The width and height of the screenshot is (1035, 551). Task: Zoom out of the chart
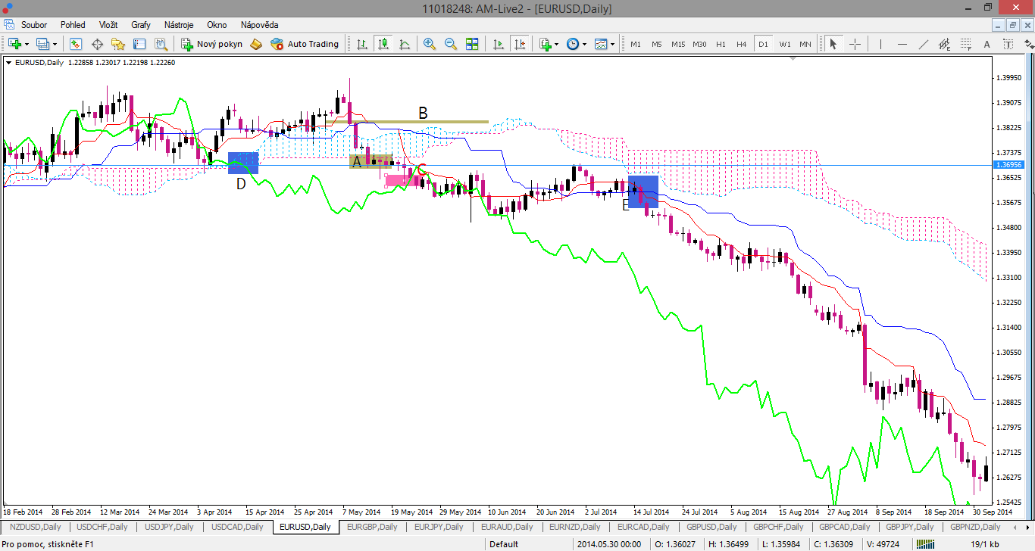pos(451,44)
